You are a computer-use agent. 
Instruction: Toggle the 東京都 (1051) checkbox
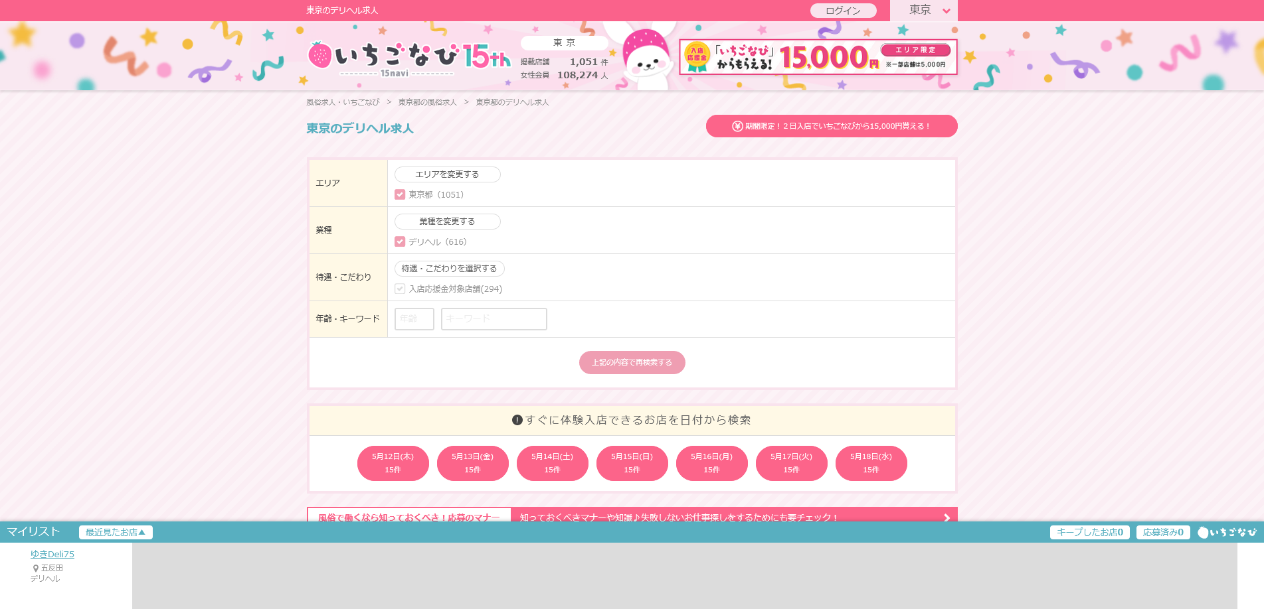400,194
